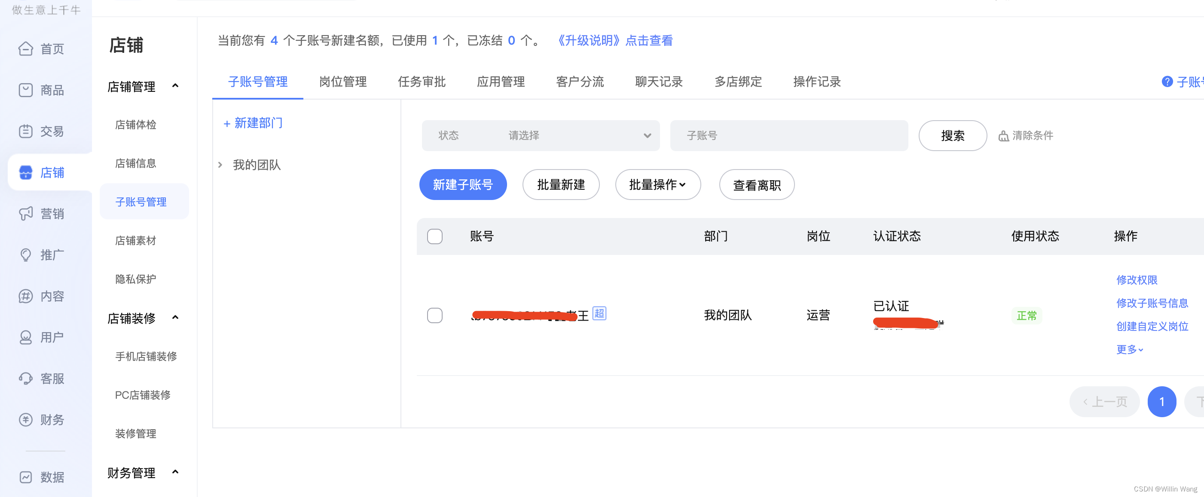Switch to the 岗位管理 tab
The width and height of the screenshot is (1204, 497).
click(342, 82)
